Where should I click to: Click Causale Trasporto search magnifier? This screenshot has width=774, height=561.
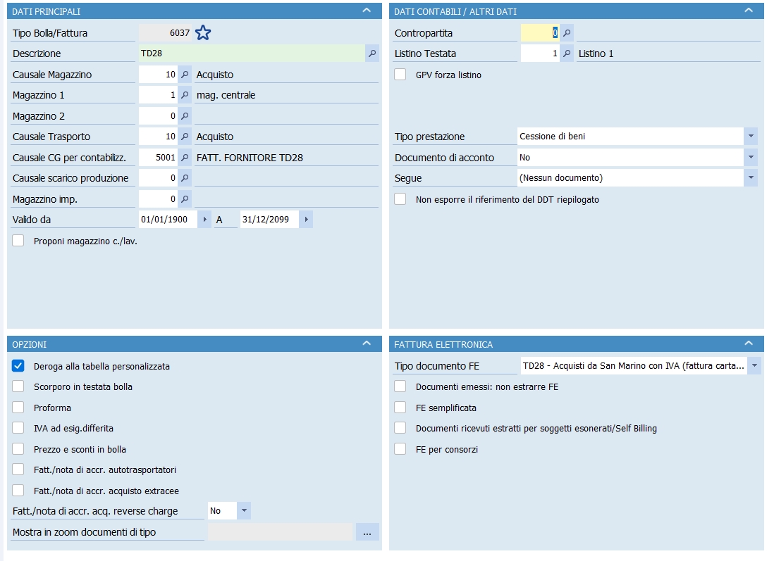click(x=185, y=137)
